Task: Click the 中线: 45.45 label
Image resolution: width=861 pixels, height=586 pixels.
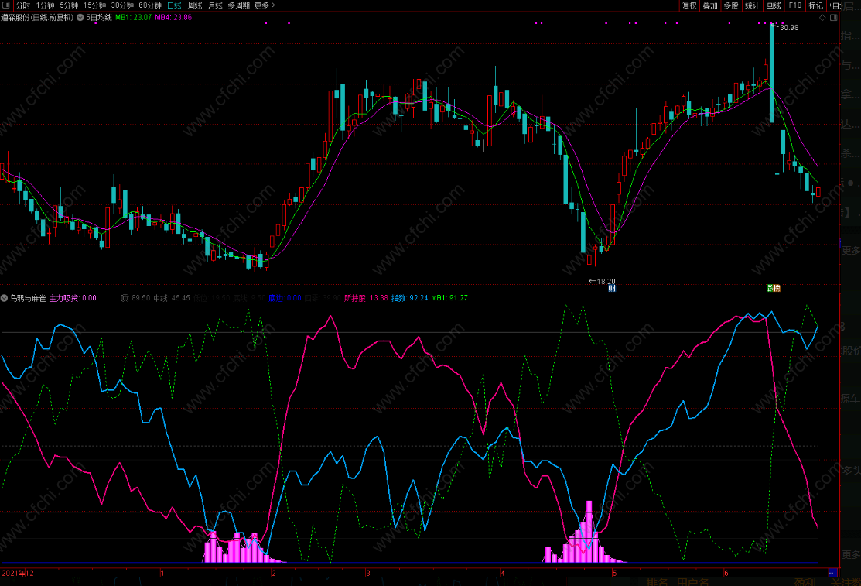Action: coord(172,298)
